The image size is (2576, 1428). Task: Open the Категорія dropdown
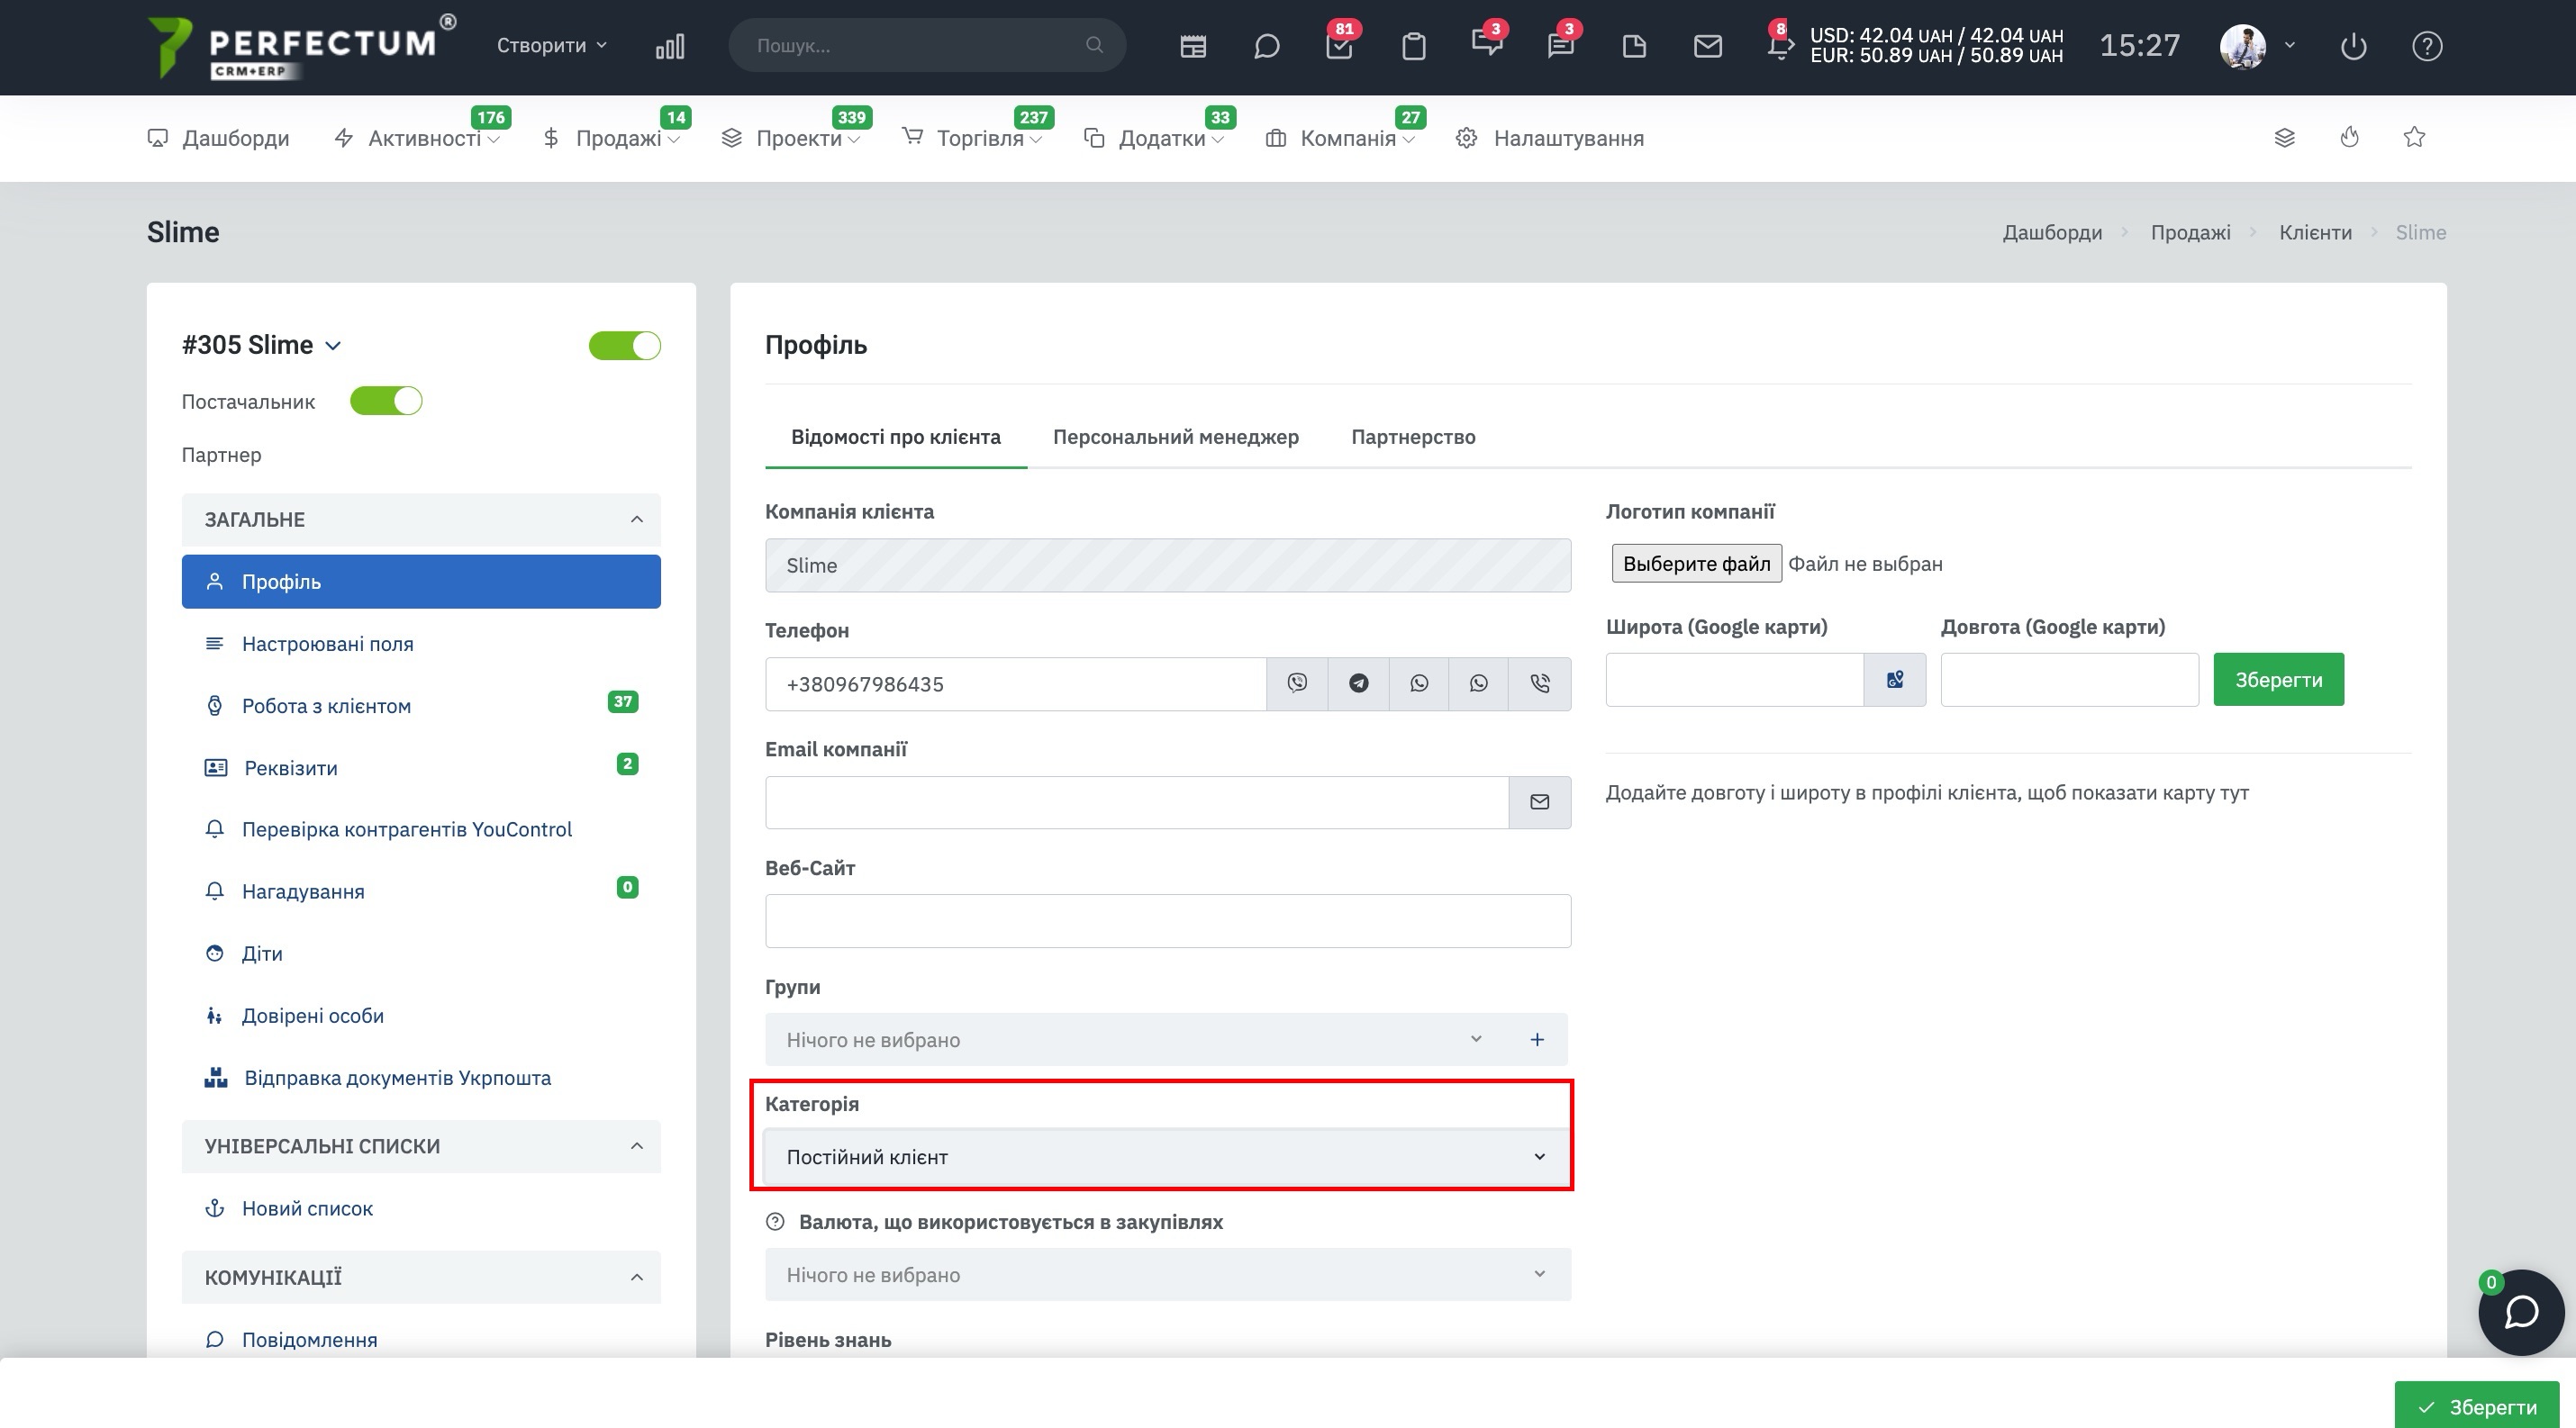click(x=1167, y=1156)
